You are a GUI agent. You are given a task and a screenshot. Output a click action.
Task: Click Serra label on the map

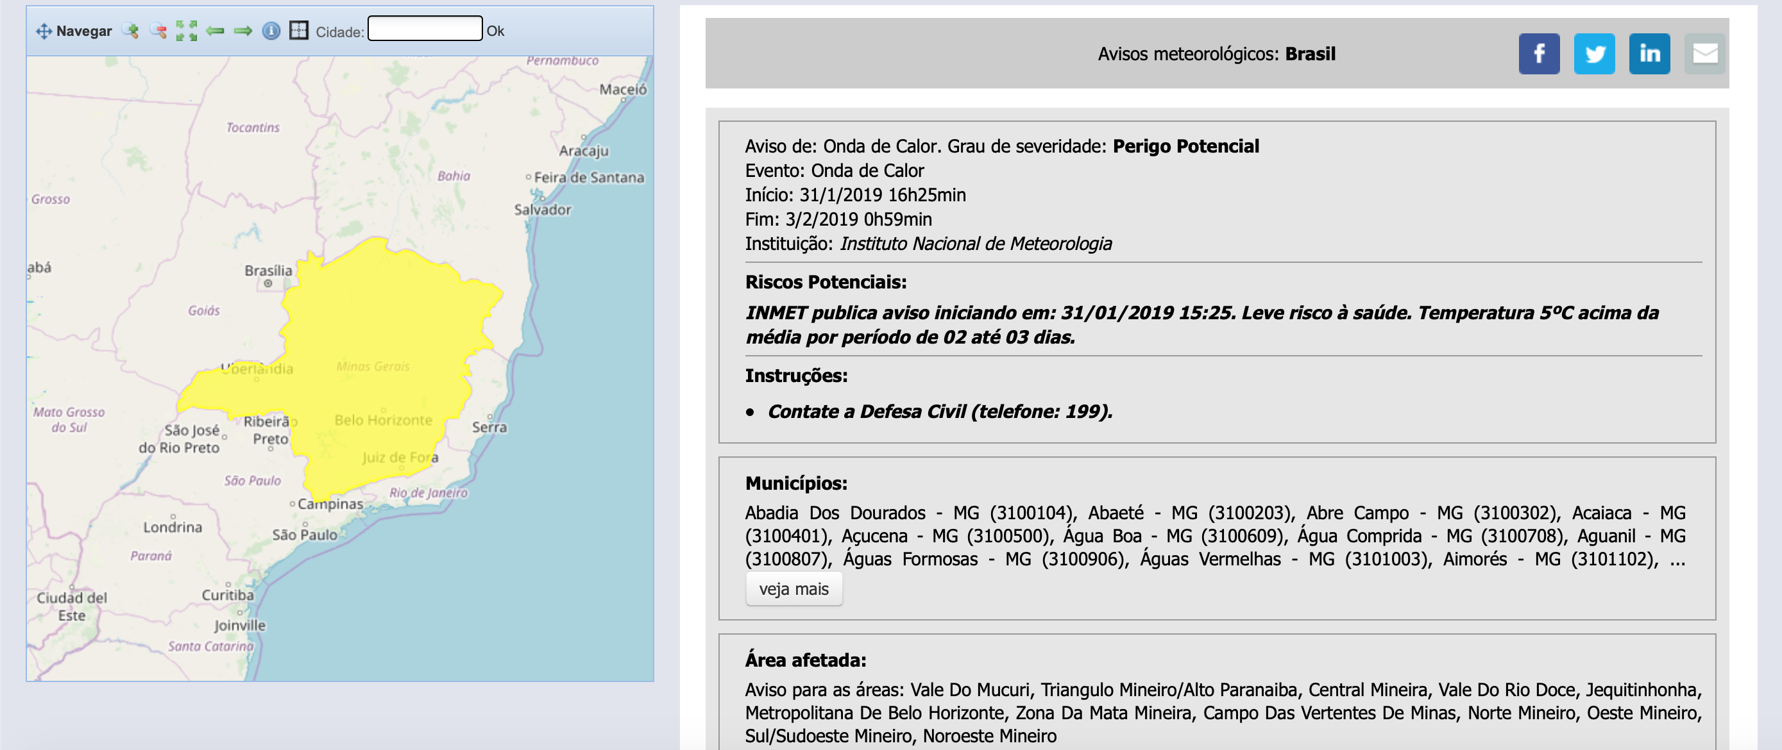pyautogui.click(x=490, y=427)
